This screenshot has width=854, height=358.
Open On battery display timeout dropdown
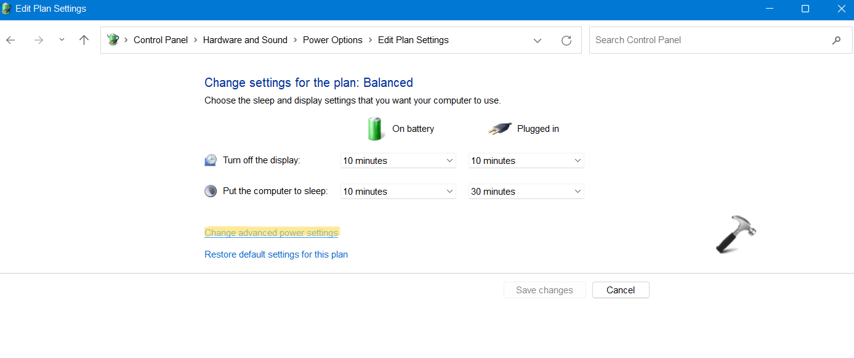click(x=398, y=161)
